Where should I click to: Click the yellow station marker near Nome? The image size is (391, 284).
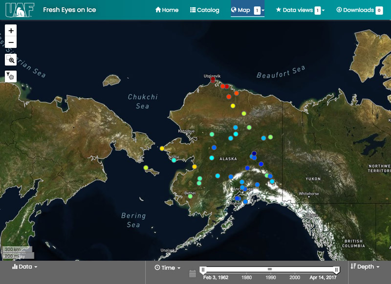[162, 148]
